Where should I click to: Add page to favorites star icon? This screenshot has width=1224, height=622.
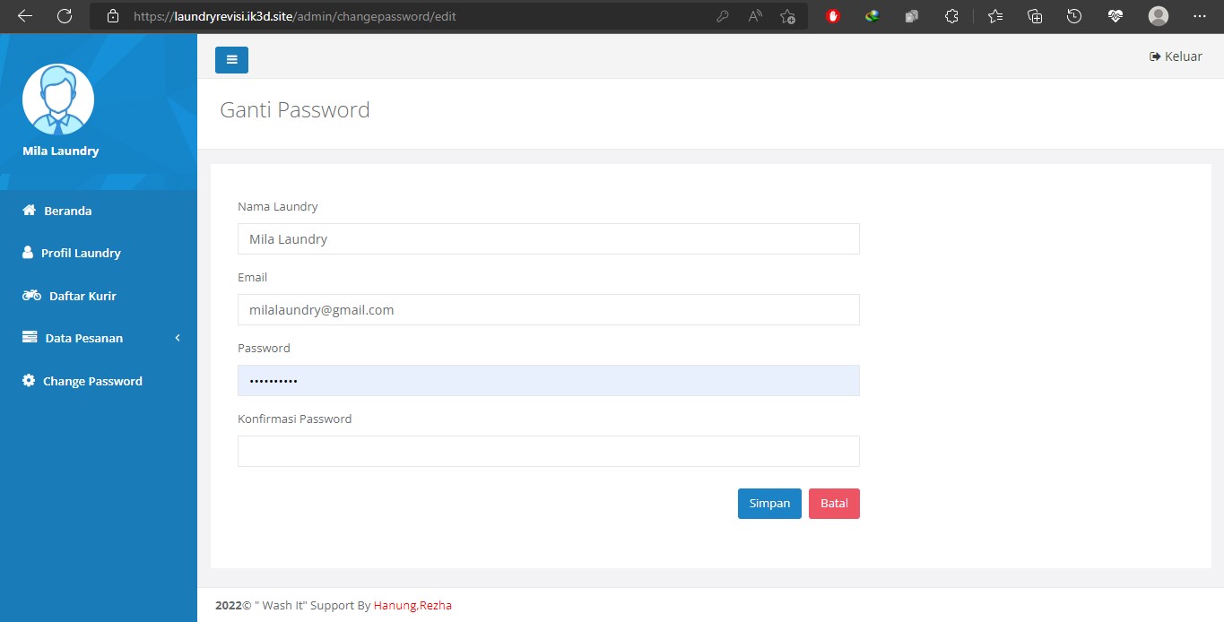click(x=787, y=16)
